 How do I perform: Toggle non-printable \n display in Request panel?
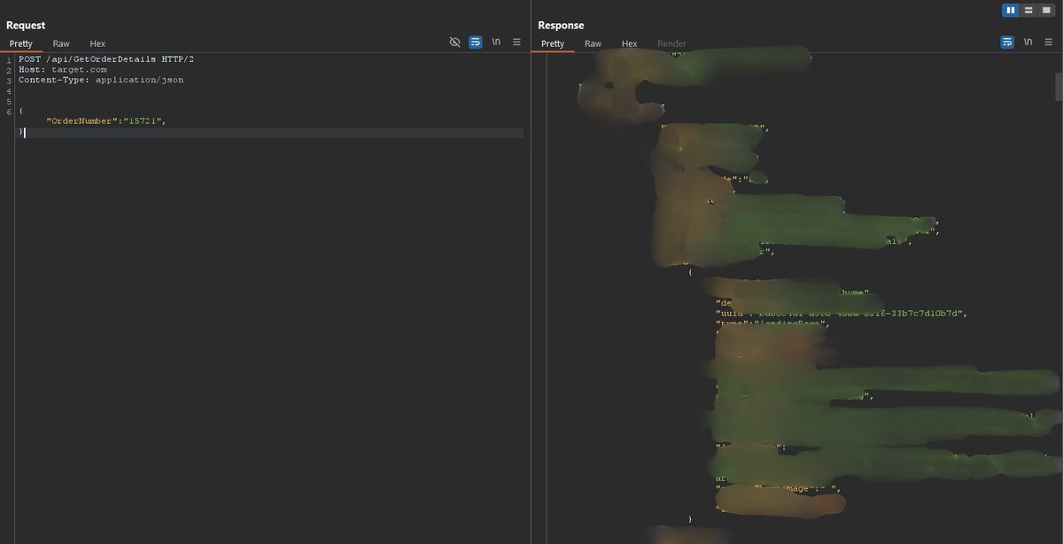(496, 42)
